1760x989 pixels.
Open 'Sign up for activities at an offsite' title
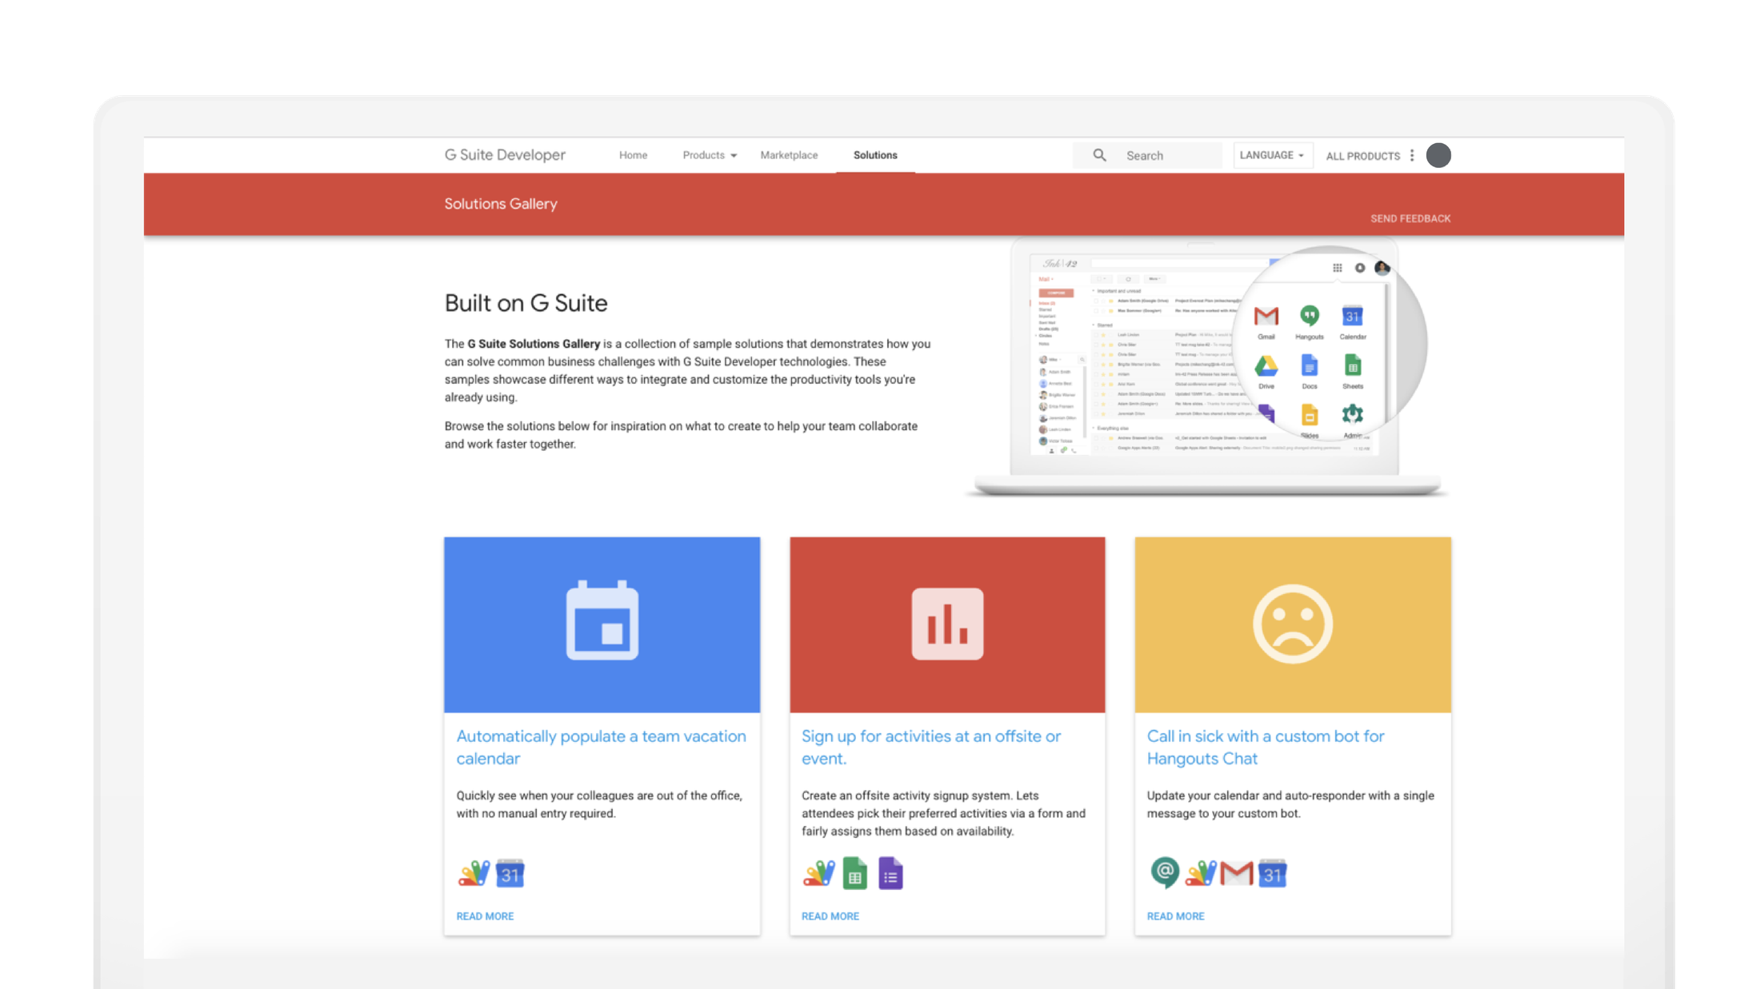click(931, 747)
